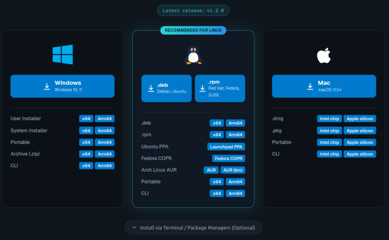389x240 pixels.
Task: Click the Linux Tux penguin icon
Action: coord(193,55)
